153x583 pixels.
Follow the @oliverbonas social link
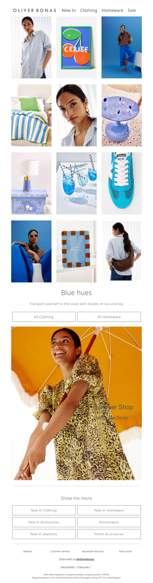[85, 559]
